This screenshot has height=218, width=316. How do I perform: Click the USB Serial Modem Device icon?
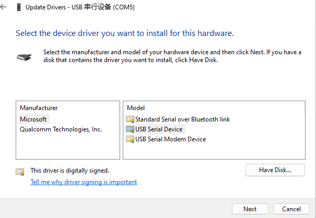(130, 139)
